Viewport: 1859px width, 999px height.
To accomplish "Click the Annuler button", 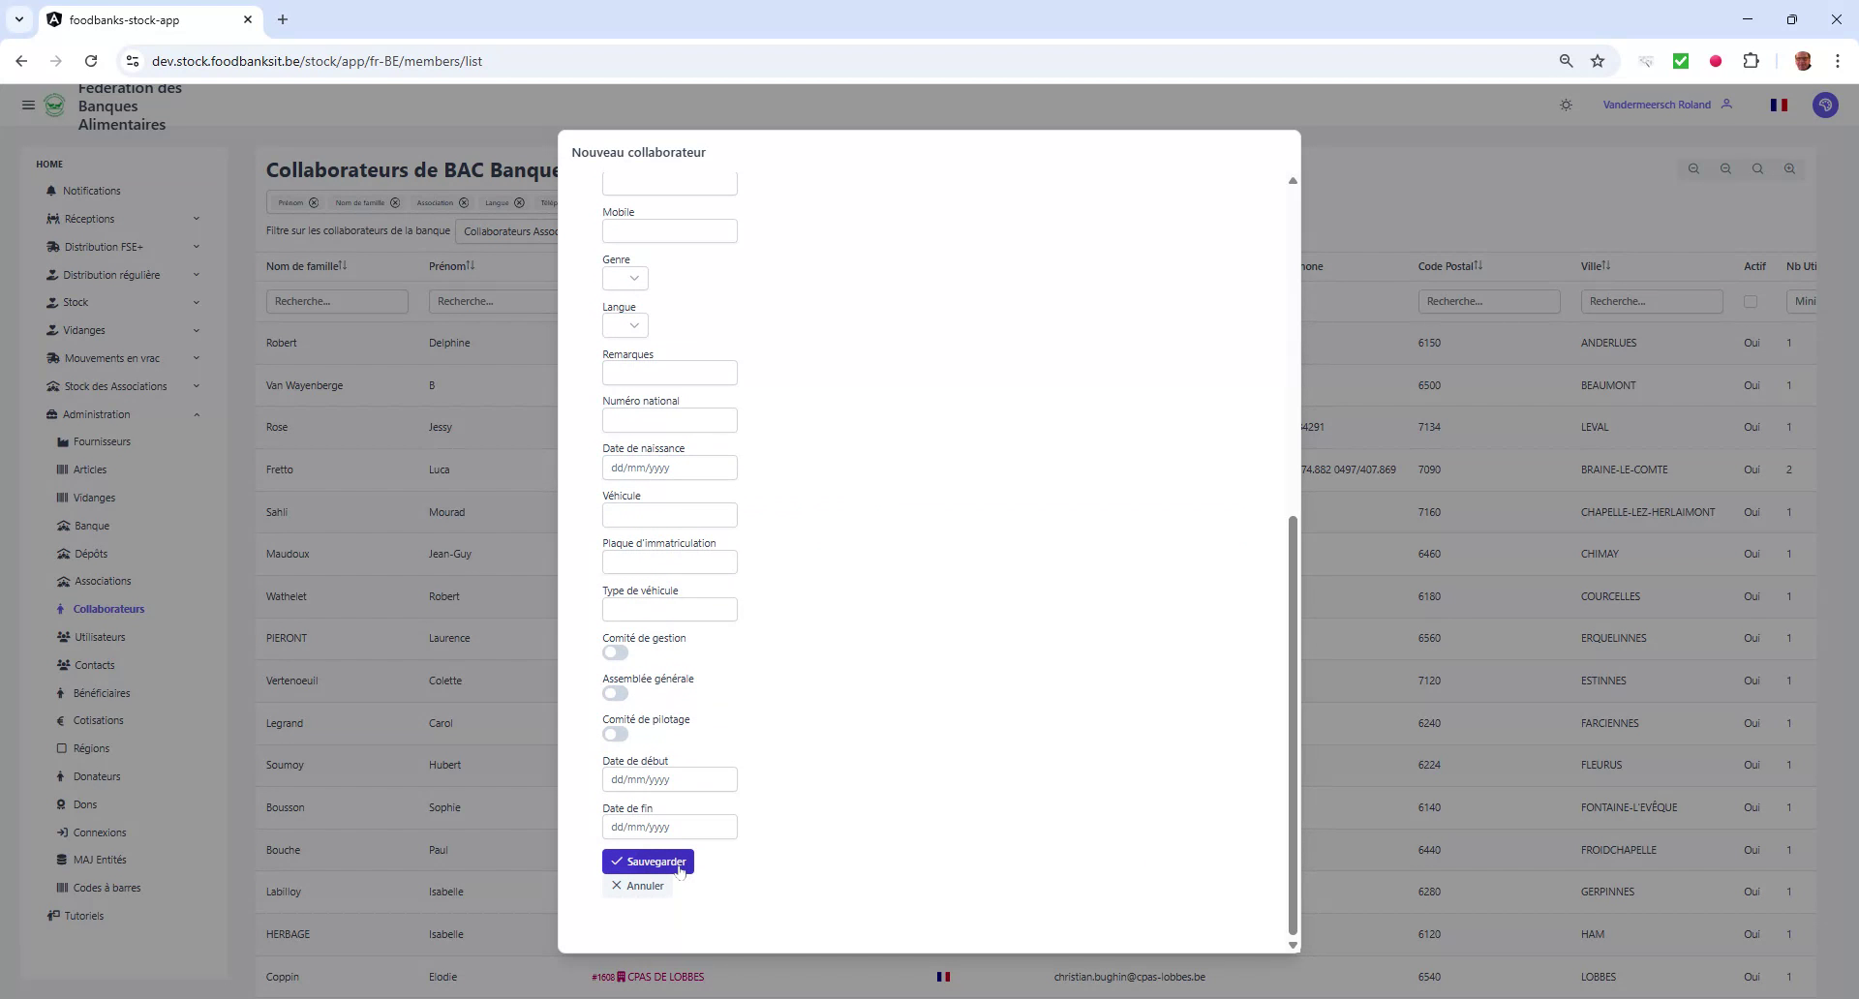I will pyautogui.click(x=637, y=886).
